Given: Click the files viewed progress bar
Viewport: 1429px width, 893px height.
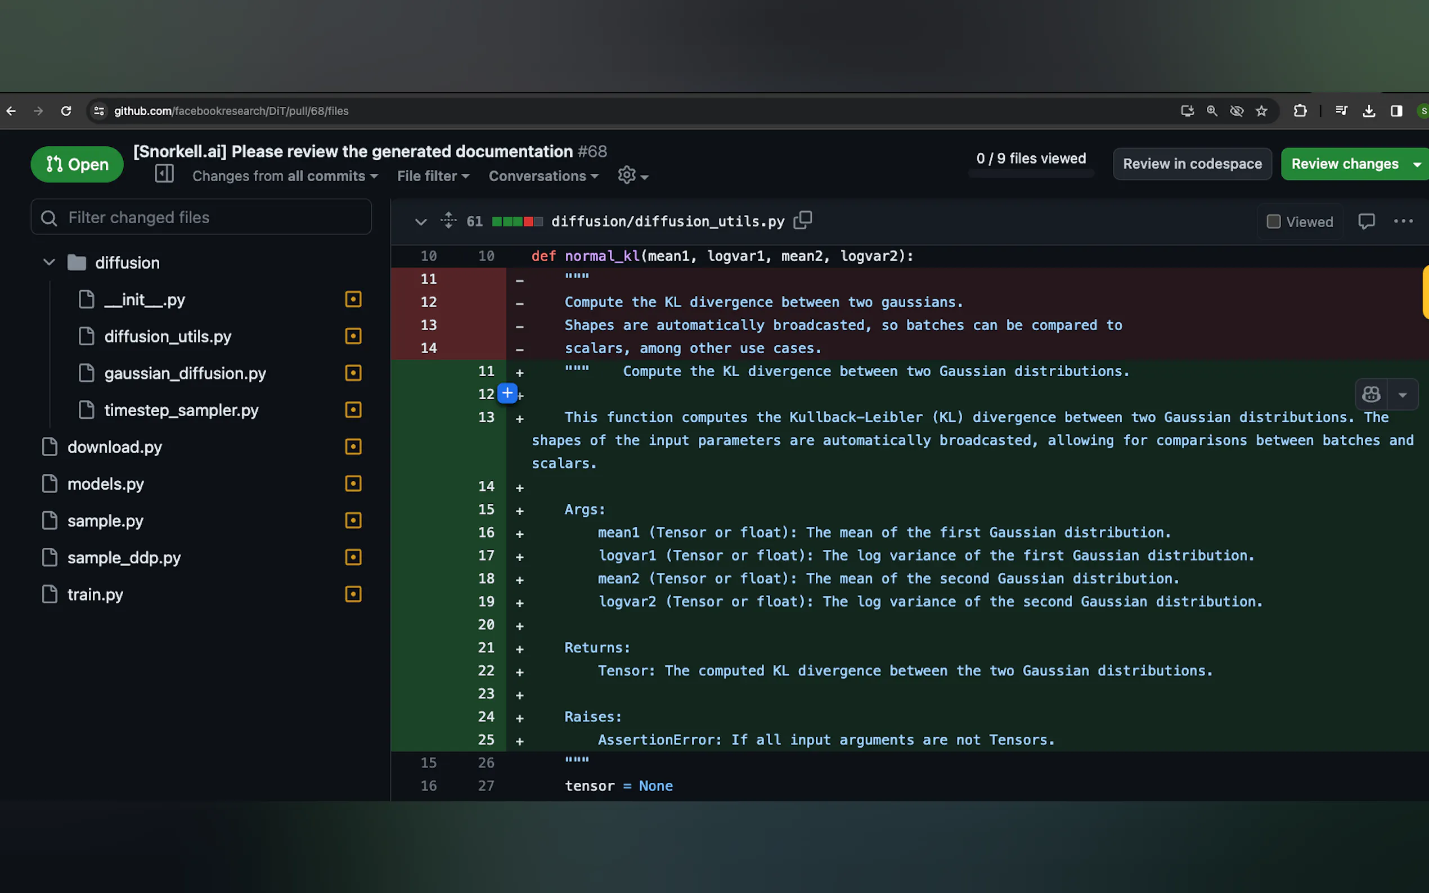Looking at the screenshot, I should coord(1031,174).
